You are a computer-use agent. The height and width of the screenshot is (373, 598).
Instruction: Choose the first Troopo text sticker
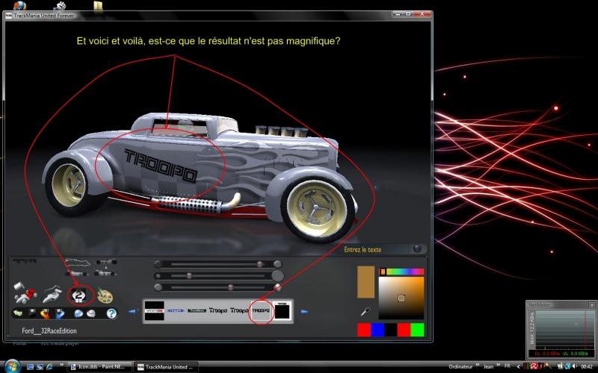point(218,310)
